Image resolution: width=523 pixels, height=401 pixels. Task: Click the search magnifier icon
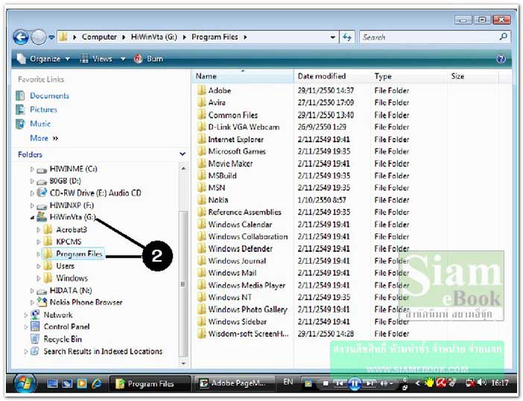(x=504, y=37)
